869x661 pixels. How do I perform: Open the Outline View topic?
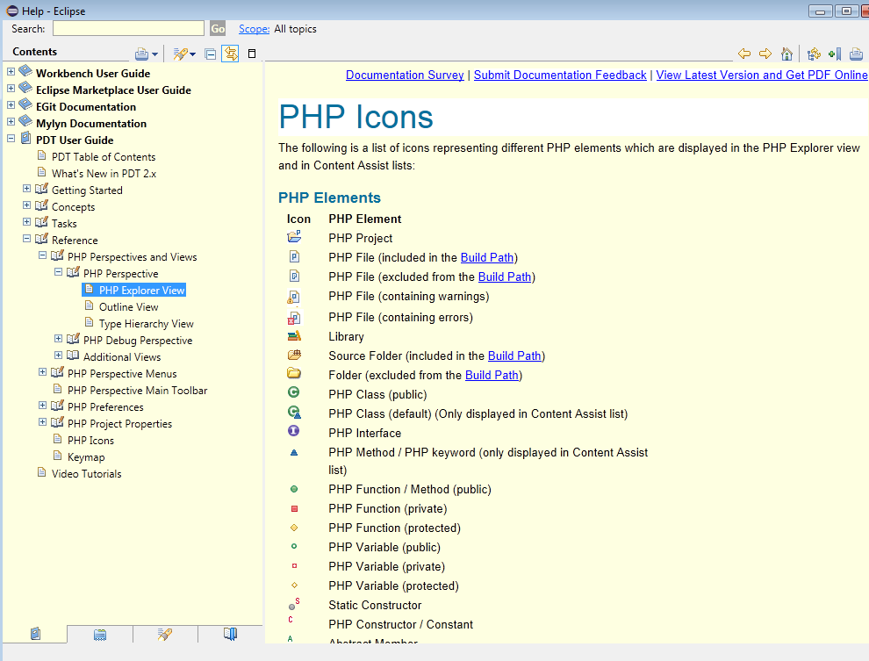click(x=128, y=307)
